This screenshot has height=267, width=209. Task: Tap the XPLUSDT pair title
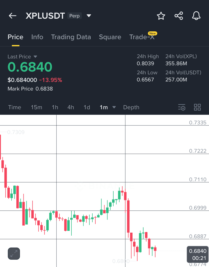click(45, 16)
